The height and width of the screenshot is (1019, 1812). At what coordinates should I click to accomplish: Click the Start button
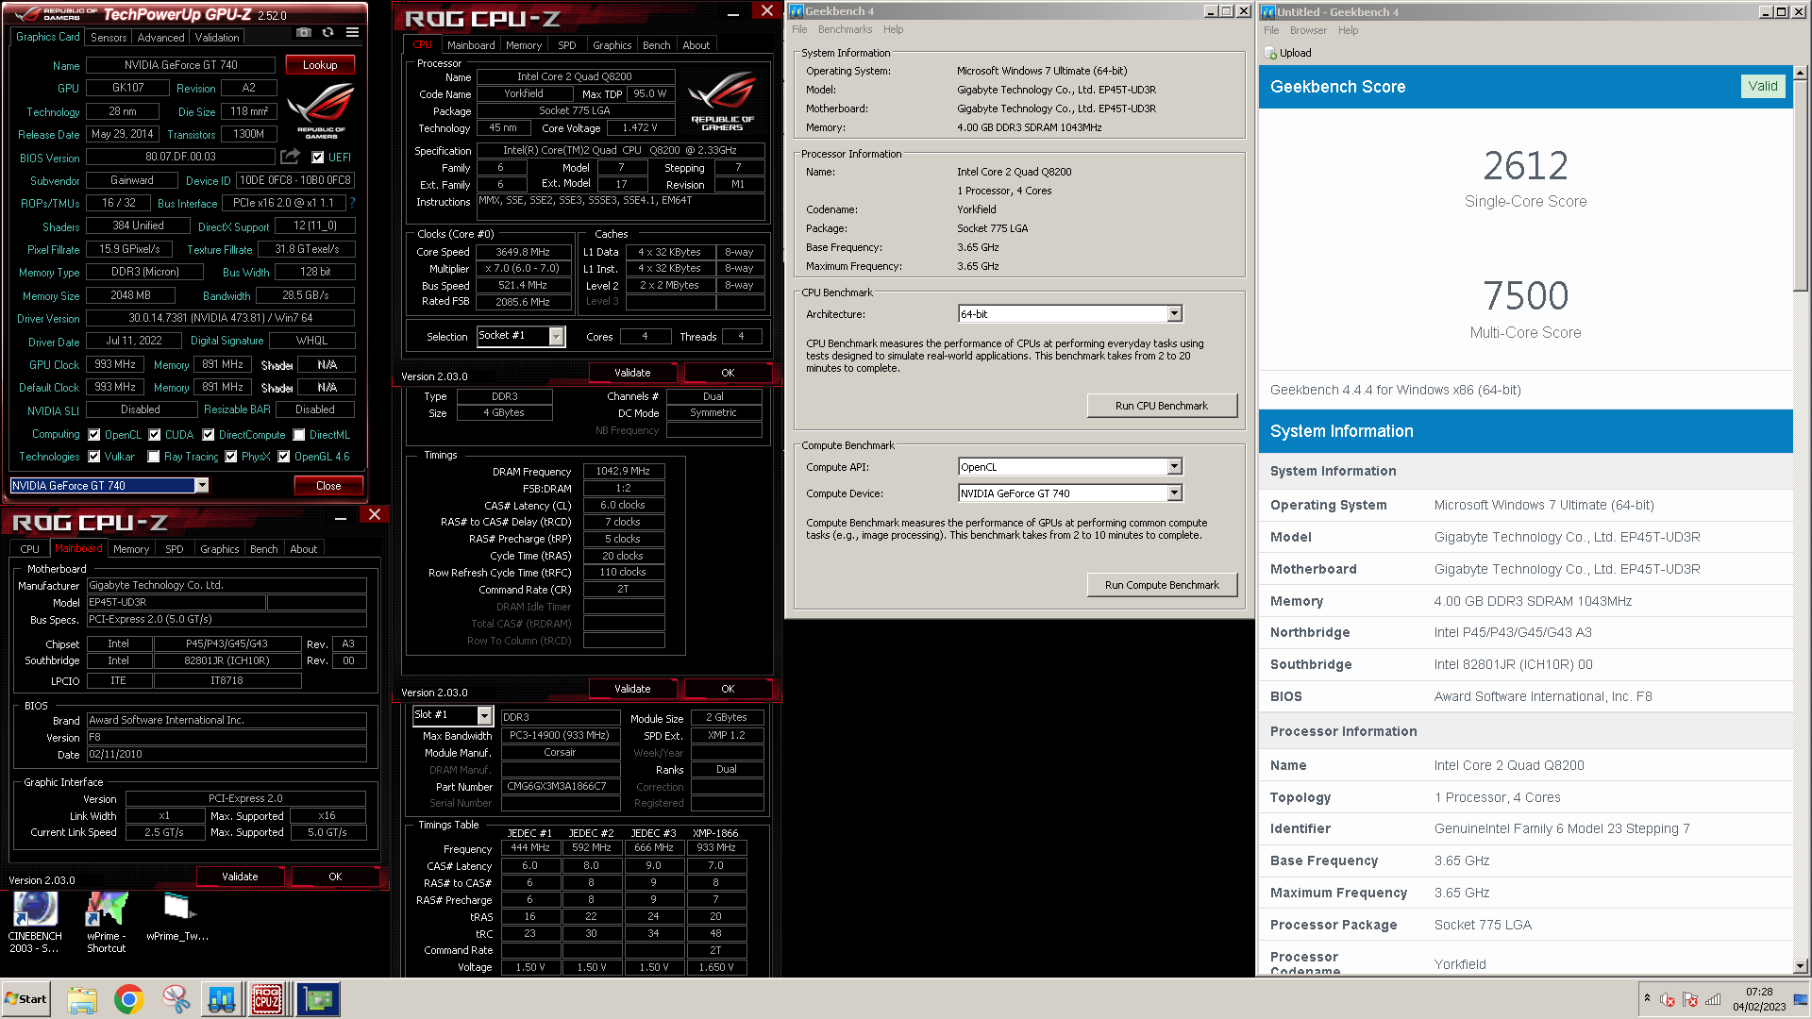[25, 999]
